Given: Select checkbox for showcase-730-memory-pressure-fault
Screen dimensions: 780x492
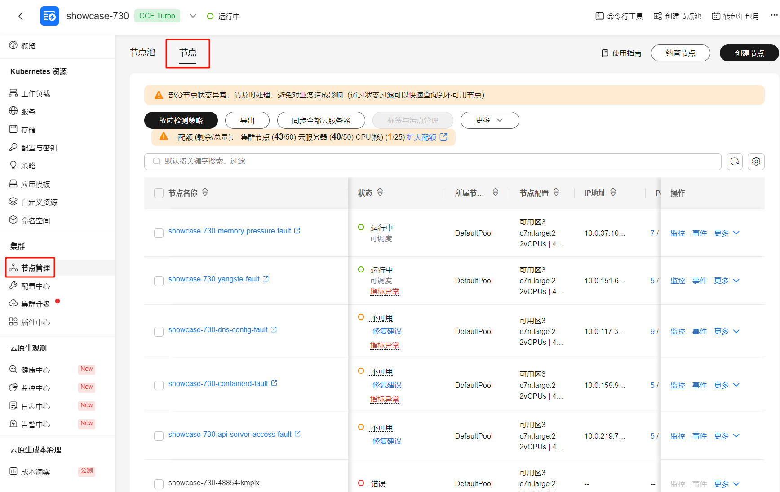Looking at the screenshot, I should click(x=159, y=233).
